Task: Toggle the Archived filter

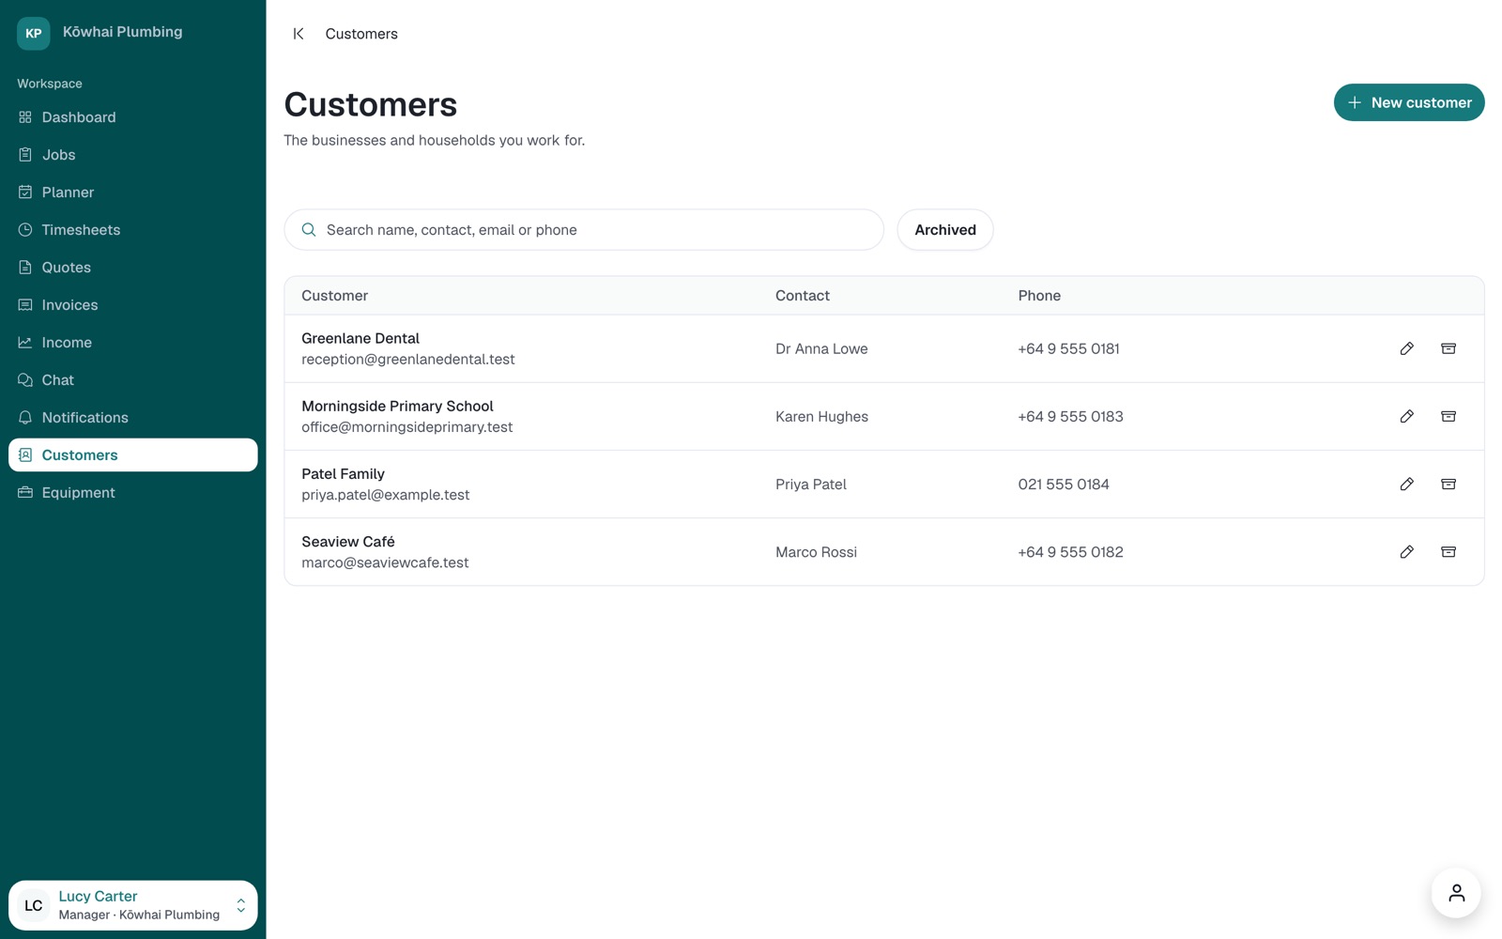Action: pos(945,230)
